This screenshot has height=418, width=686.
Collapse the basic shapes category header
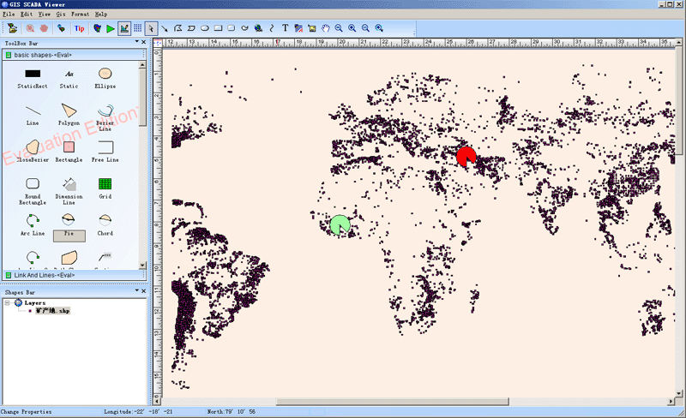pos(43,55)
